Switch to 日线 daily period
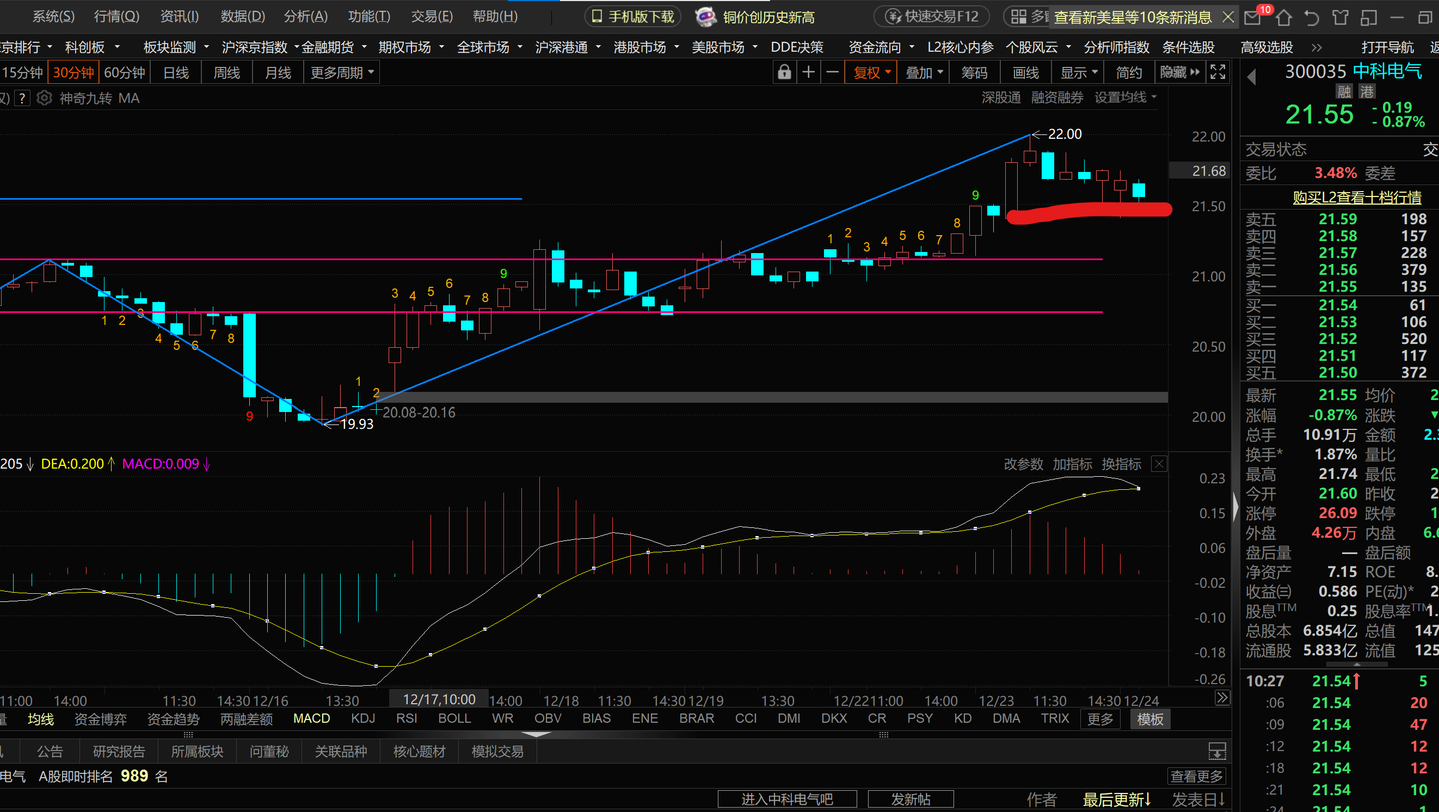 pos(176,72)
